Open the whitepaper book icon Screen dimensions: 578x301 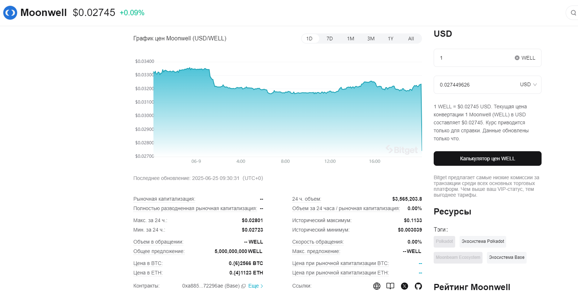[x=390, y=286]
